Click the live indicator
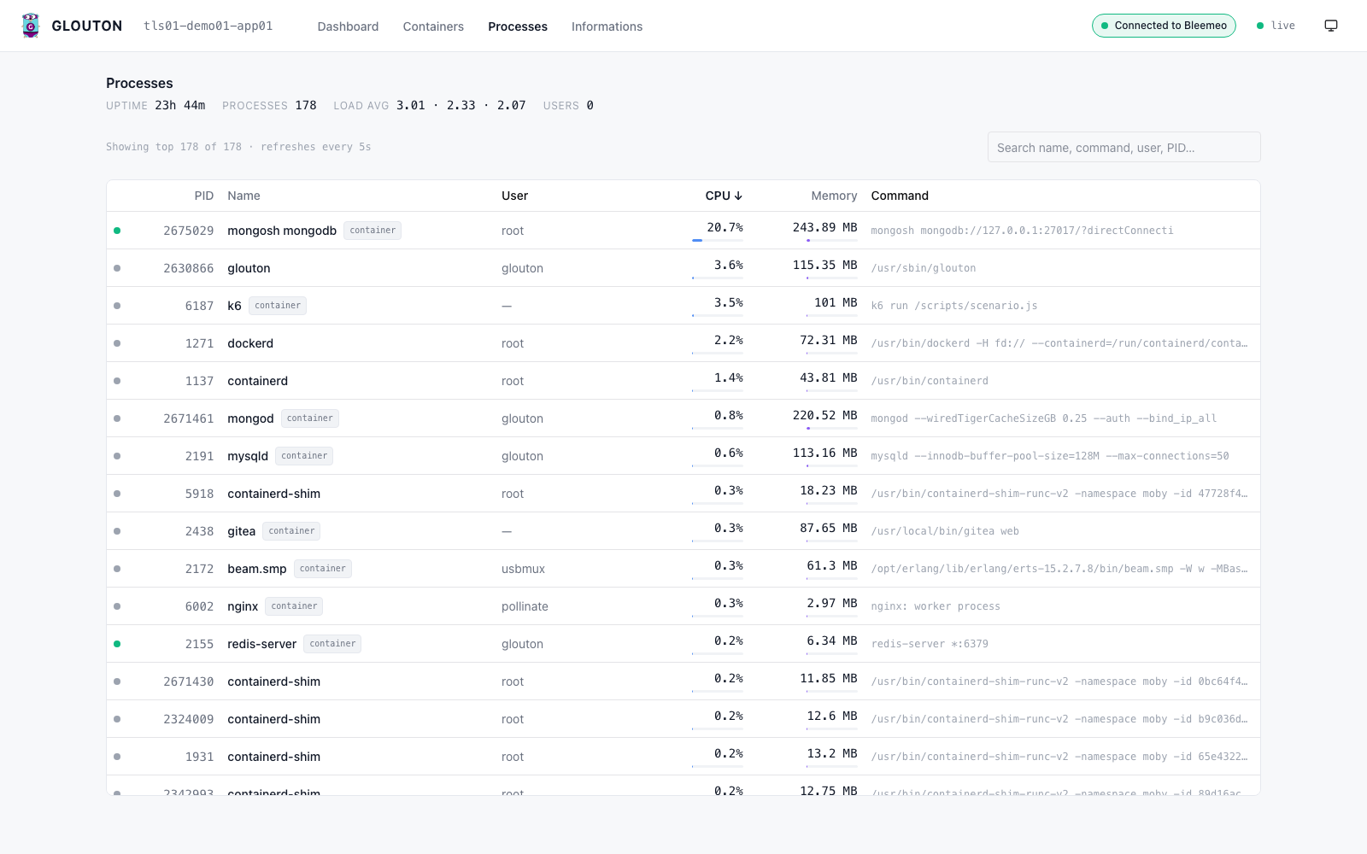The height and width of the screenshot is (854, 1367). coord(1276,26)
